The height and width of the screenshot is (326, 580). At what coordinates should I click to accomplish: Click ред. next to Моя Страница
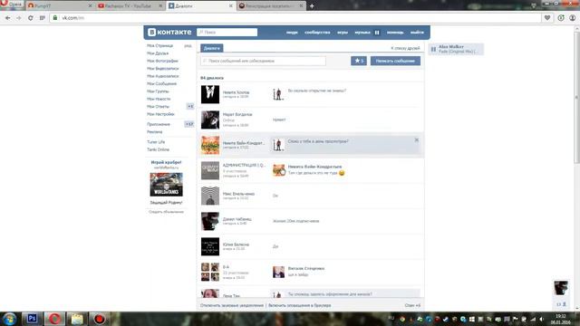point(188,46)
